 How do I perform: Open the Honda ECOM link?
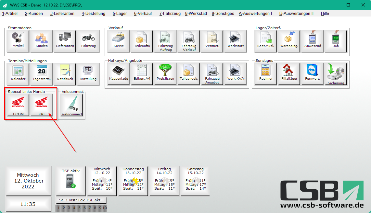pyautogui.click(x=18, y=105)
